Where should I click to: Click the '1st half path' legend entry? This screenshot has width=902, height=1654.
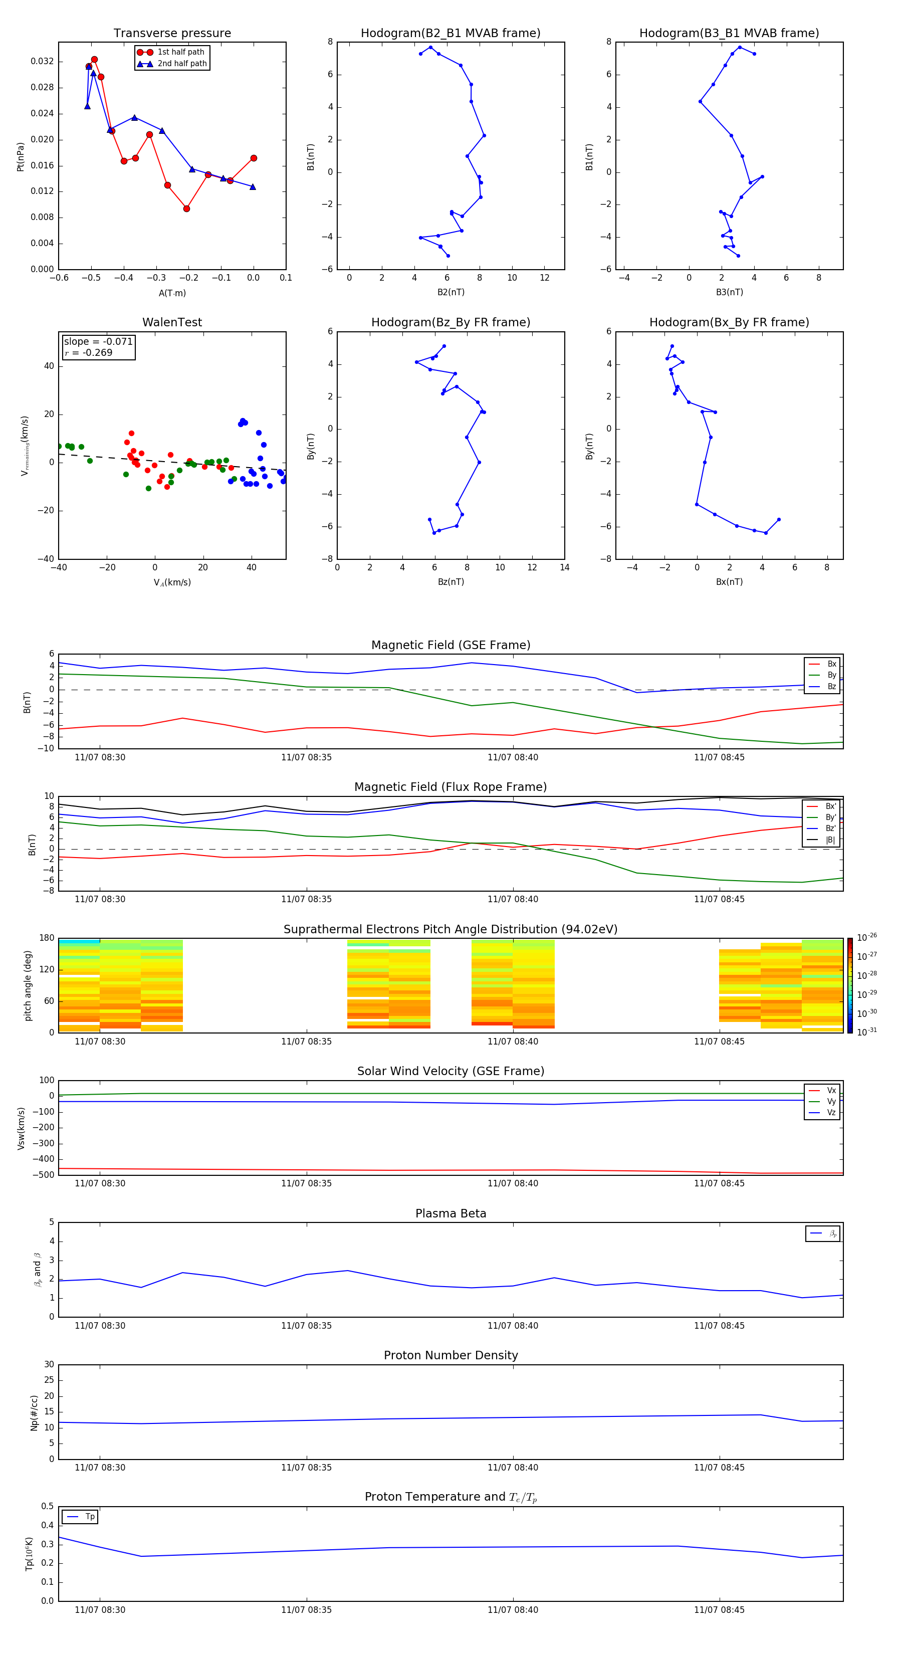(x=171, y=52)
